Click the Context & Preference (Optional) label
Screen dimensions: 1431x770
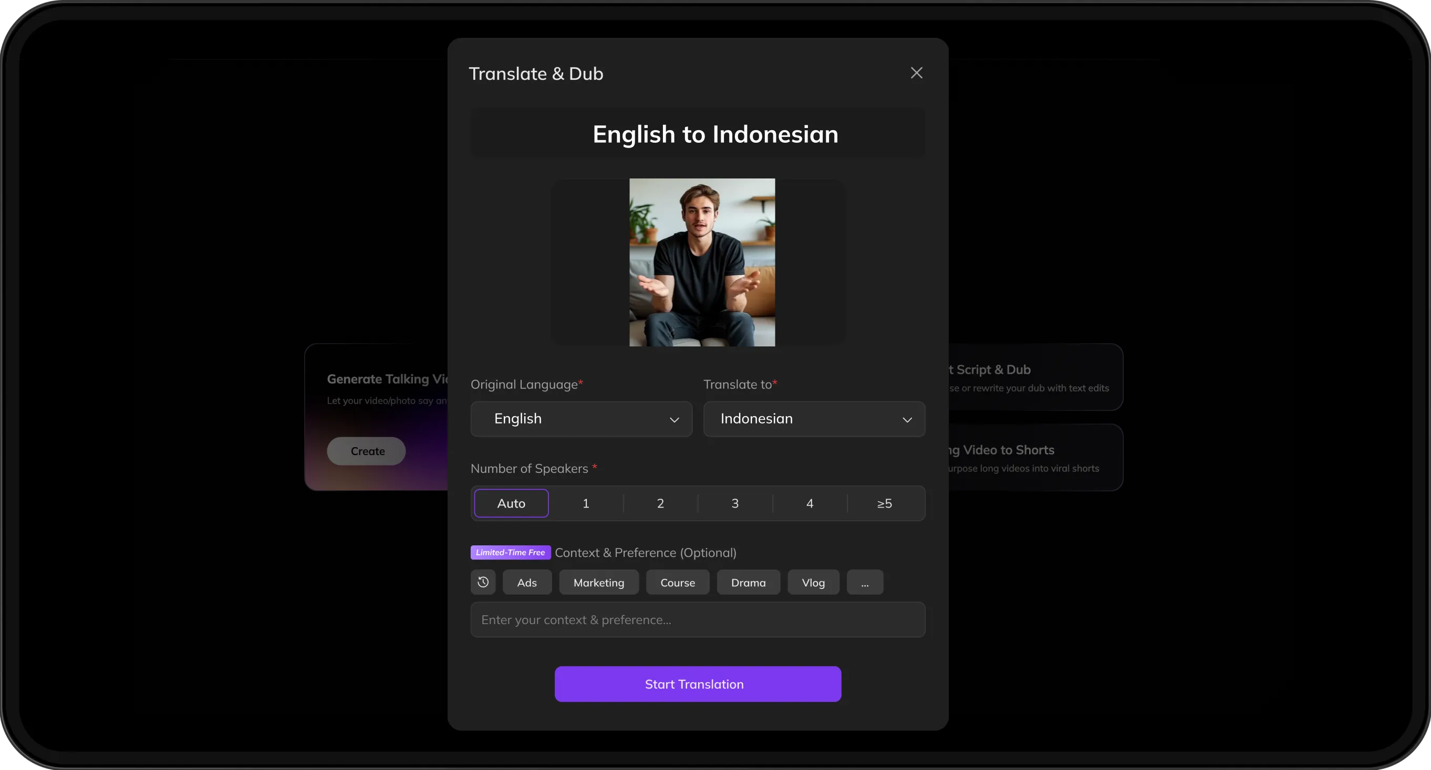pos(646,552)
